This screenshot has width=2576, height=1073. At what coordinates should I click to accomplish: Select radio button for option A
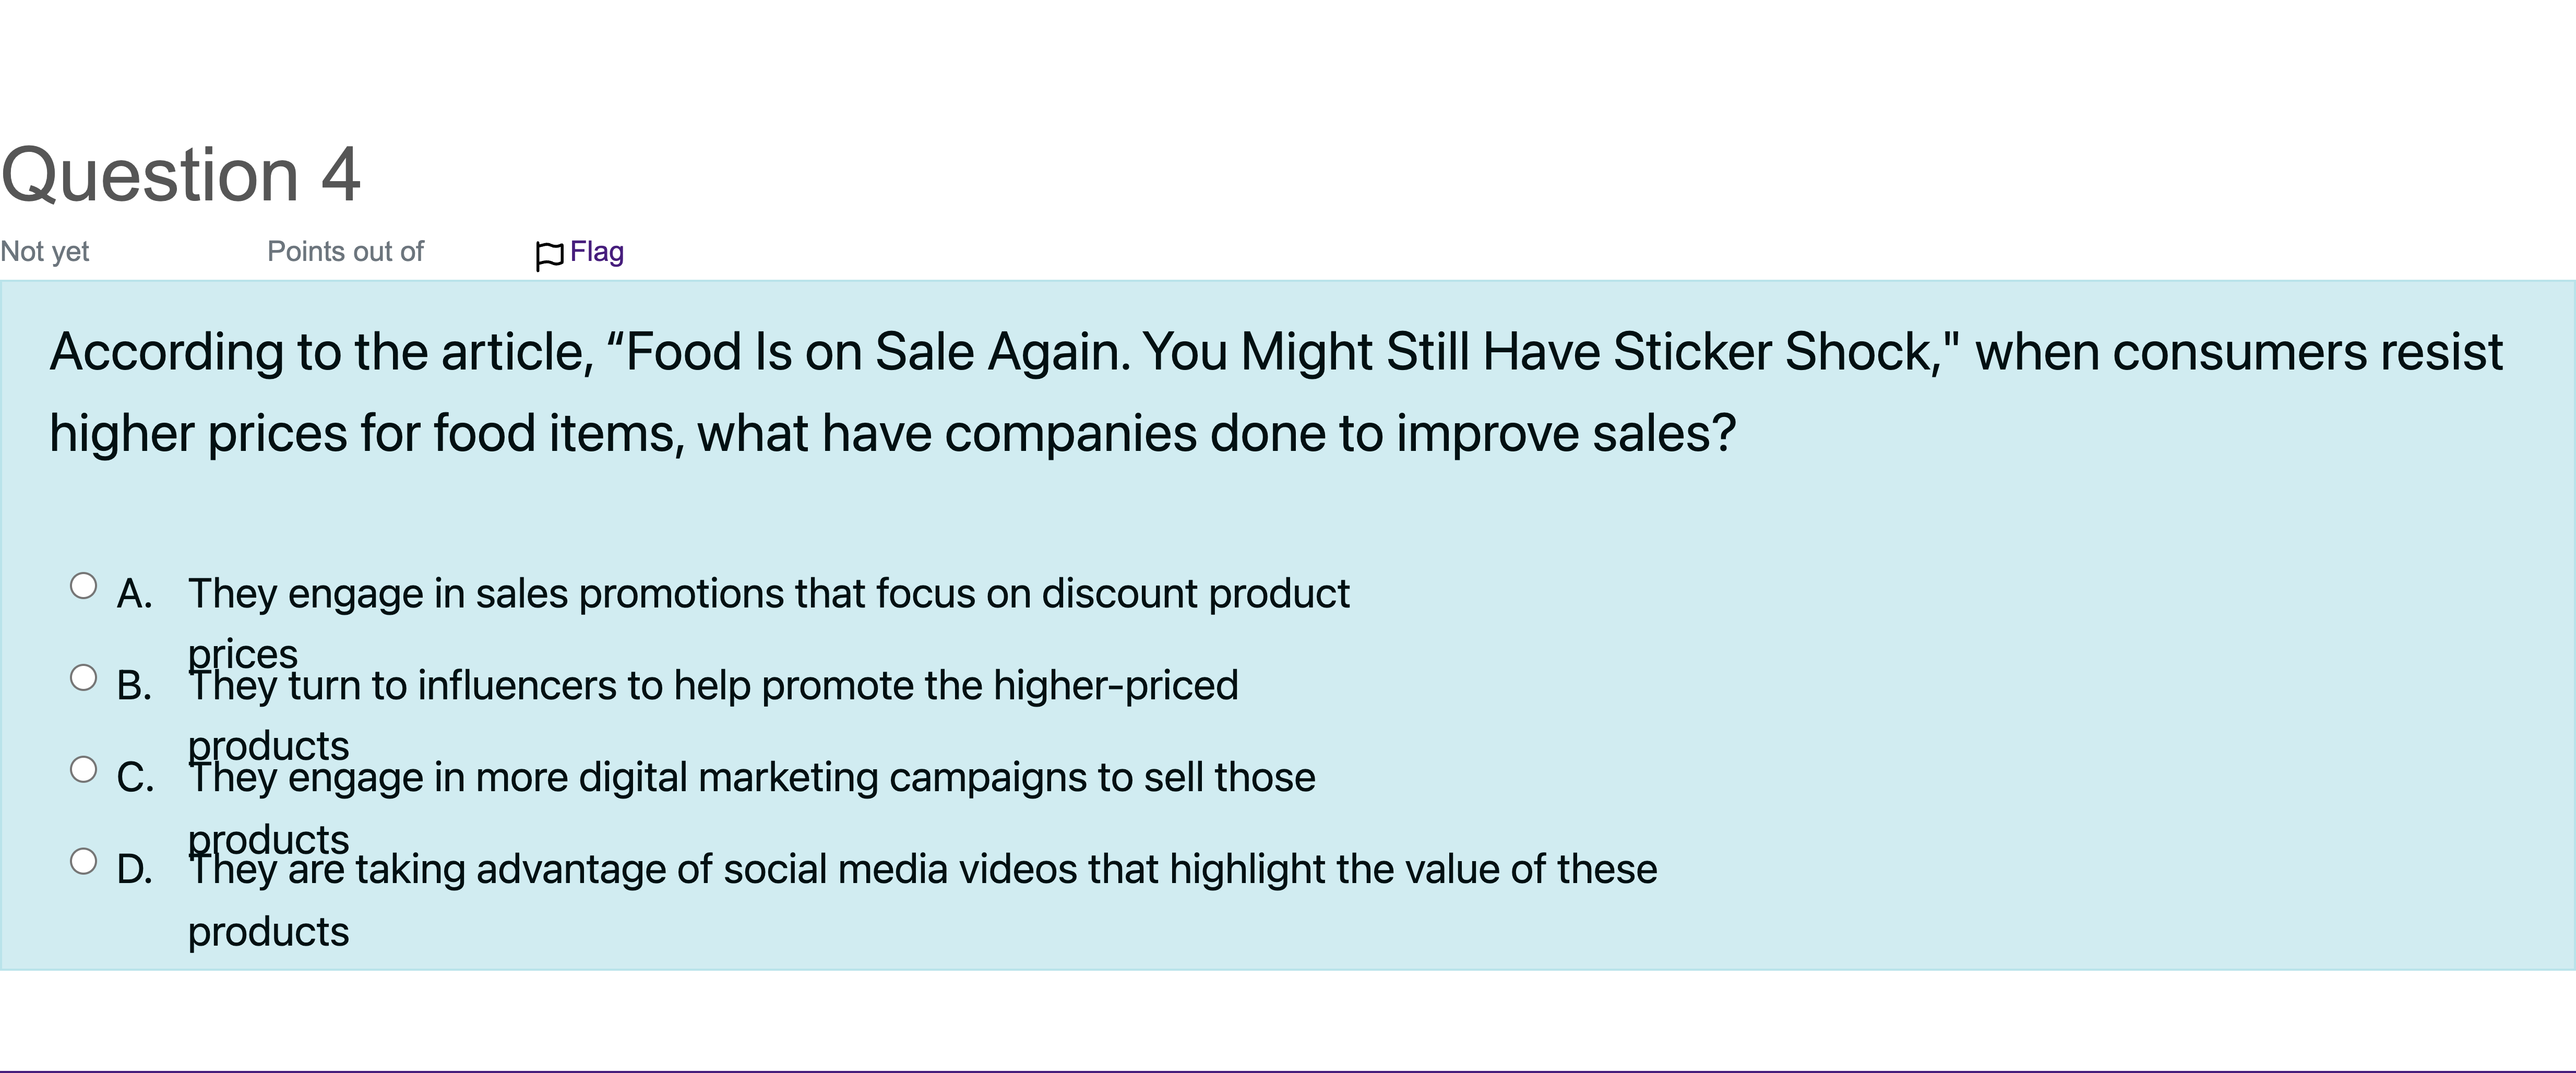(x=84, y=586)
